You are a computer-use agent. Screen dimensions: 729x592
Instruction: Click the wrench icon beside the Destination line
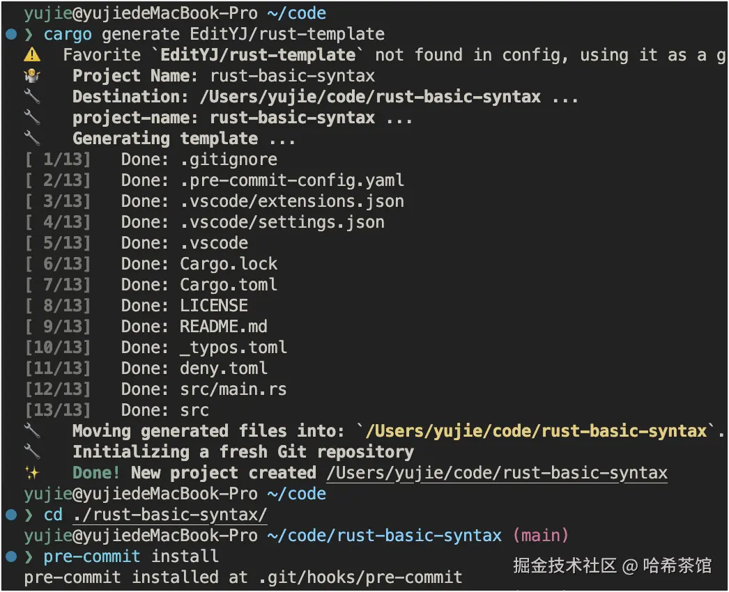point(32,97)
